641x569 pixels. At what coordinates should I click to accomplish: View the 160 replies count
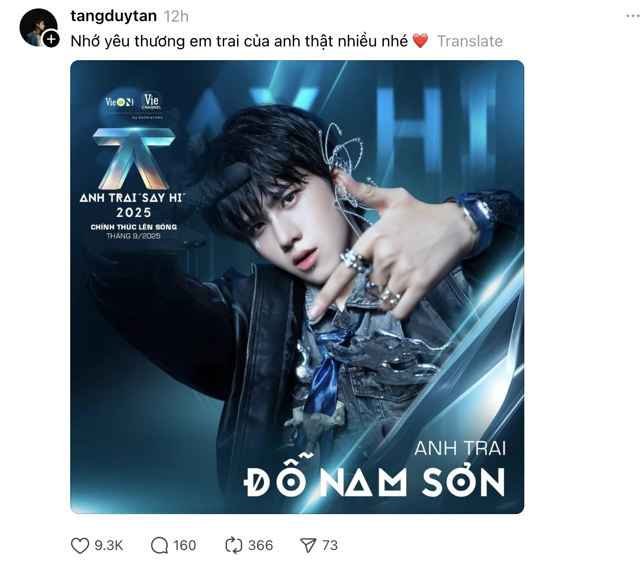[x=185, y=545]
